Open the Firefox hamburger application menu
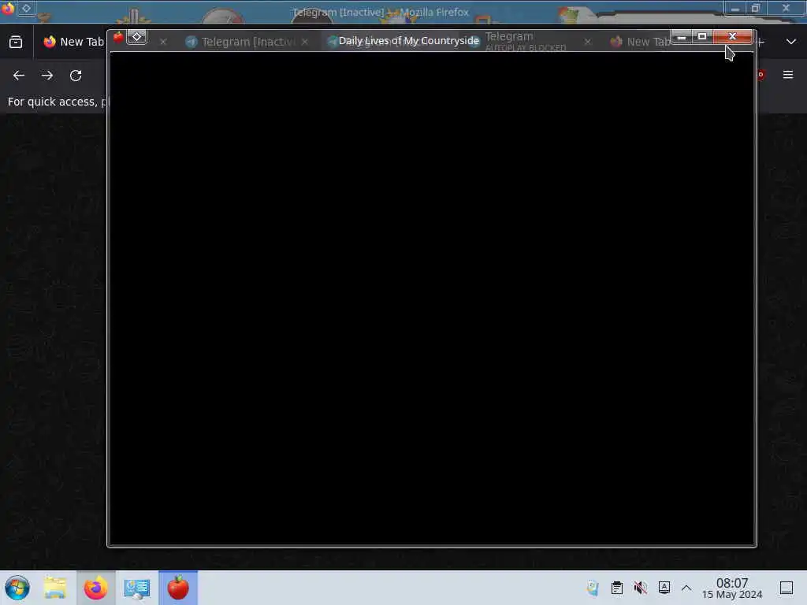The height and width of the screenshot is (605, 807). tap(788, 75)
